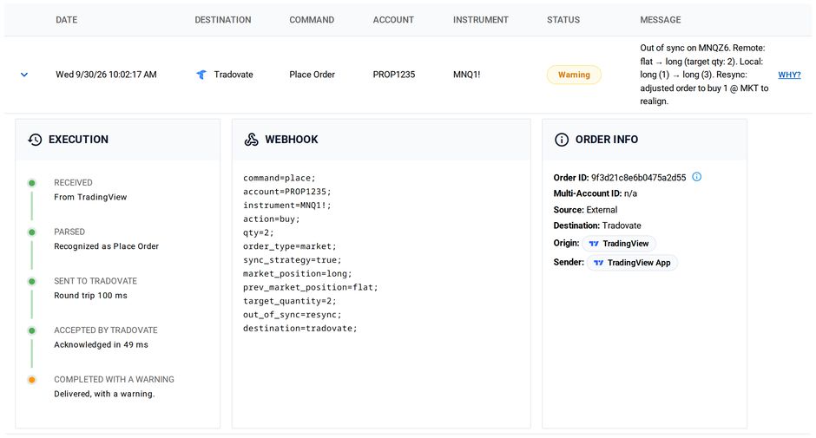Click the command=place; webhook line

(x=279, y=178)
